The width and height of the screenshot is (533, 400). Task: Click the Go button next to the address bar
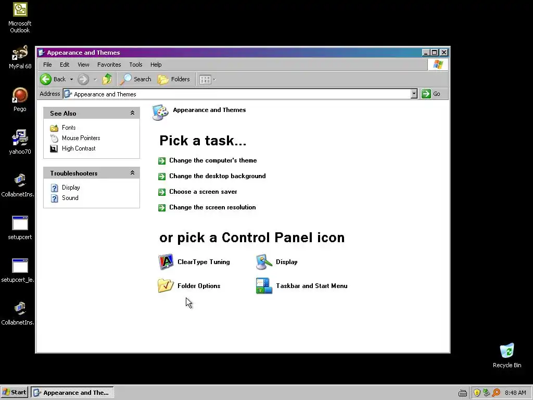(431, 94)
